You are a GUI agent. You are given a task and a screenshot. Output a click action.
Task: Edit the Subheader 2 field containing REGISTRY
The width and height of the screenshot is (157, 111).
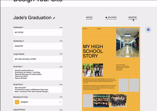[x=38, y=46]
